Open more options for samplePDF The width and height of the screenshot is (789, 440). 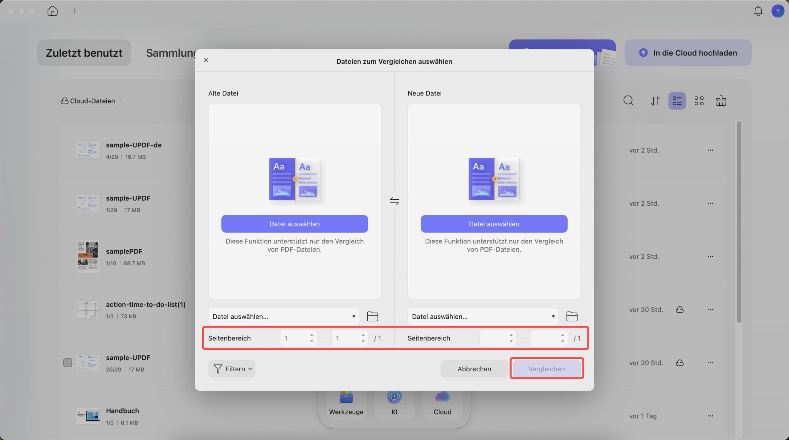point(710,257)
